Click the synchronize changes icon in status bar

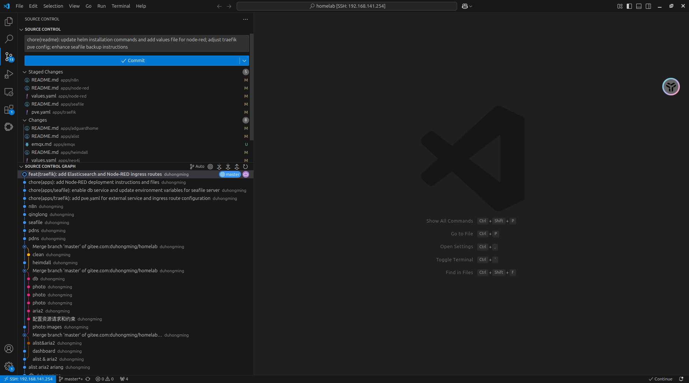point(88,379)
